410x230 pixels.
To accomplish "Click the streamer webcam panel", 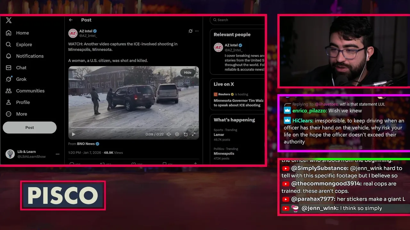I will coord(345,51).
